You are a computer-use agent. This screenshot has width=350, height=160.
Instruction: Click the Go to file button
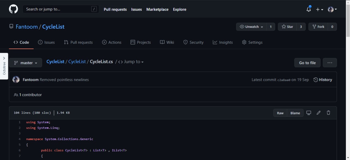point(307,63)
